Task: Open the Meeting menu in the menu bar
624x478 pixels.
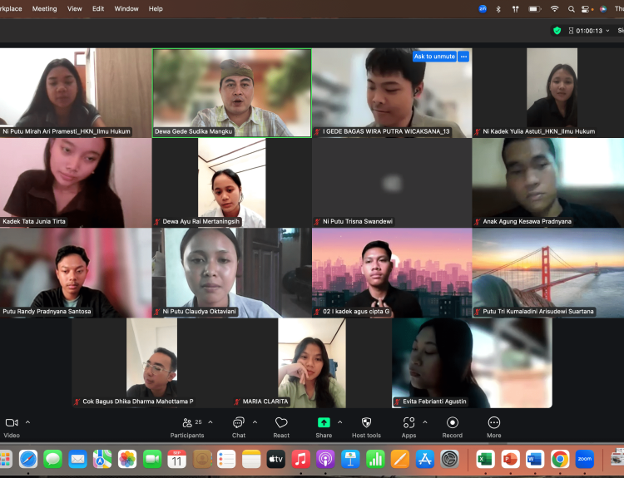Action: click(x=44, y=8)
